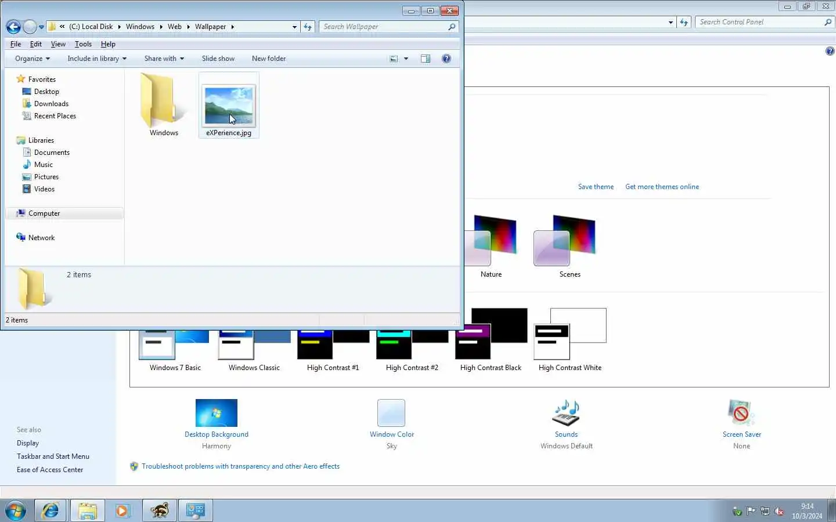Go back using the Explorer Back arrow

pyautogui.click(x=13, y=27)
